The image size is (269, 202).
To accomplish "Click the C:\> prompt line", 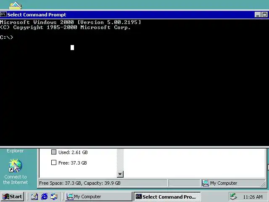I will 7,37.
